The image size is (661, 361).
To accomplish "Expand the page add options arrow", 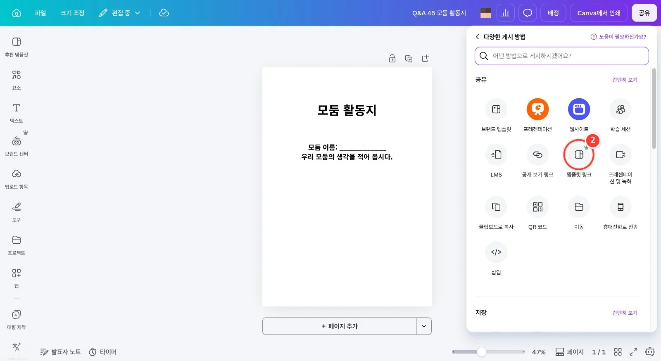I will (x=424, y=326).
